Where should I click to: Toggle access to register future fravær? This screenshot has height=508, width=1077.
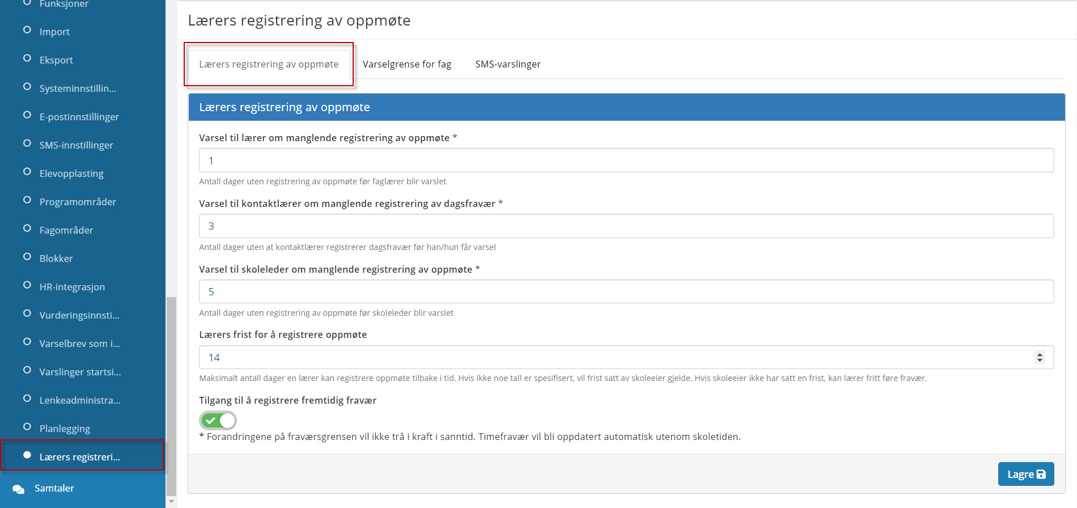tap(218, 420)
